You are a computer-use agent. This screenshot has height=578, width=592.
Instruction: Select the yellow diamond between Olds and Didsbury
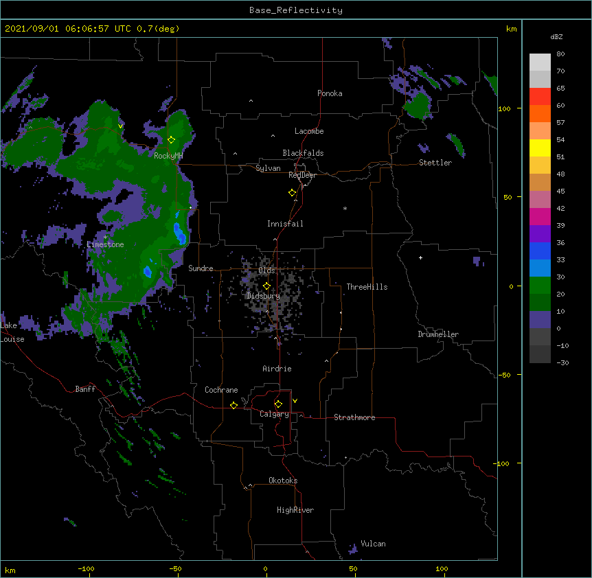click(x=266, y=286)
